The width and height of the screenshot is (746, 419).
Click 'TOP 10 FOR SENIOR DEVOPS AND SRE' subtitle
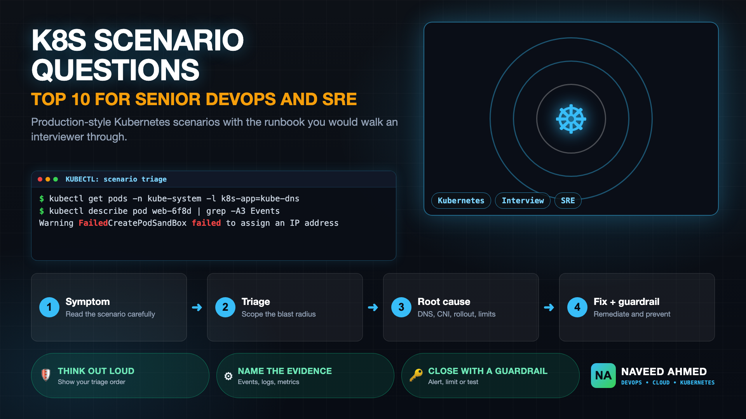point(194,99)
